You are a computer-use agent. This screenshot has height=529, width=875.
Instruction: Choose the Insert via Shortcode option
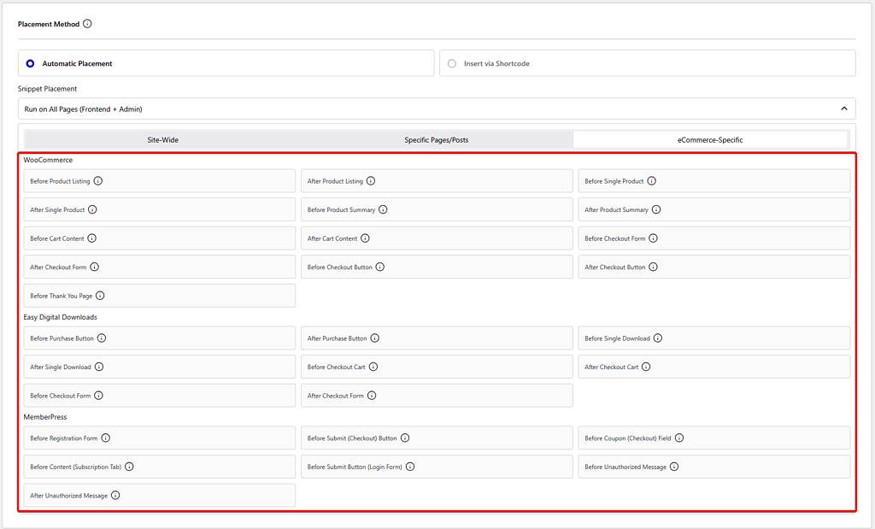point(452,62)
